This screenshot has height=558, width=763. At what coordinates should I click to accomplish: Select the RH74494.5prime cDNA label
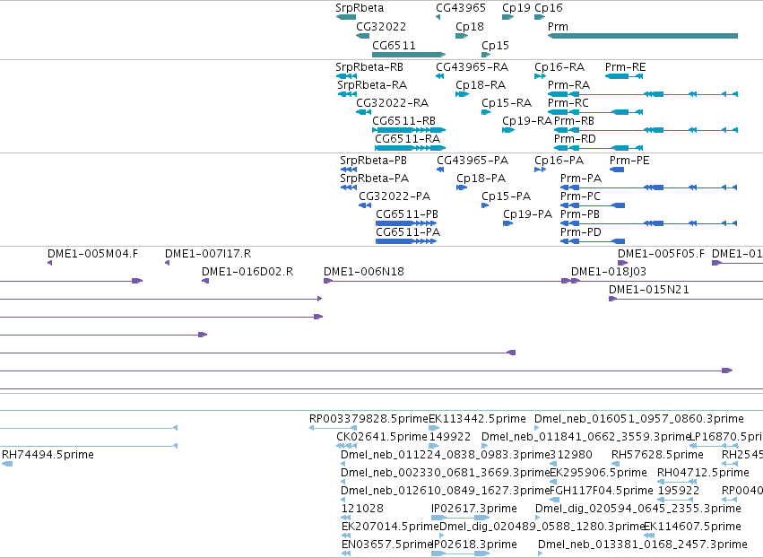click(48, 455)
